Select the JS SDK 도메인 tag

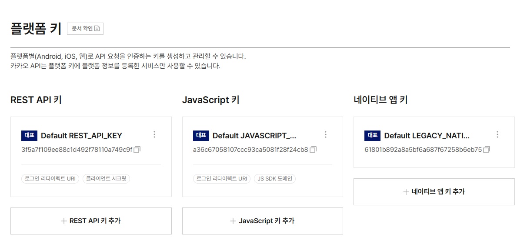[275, 178]
